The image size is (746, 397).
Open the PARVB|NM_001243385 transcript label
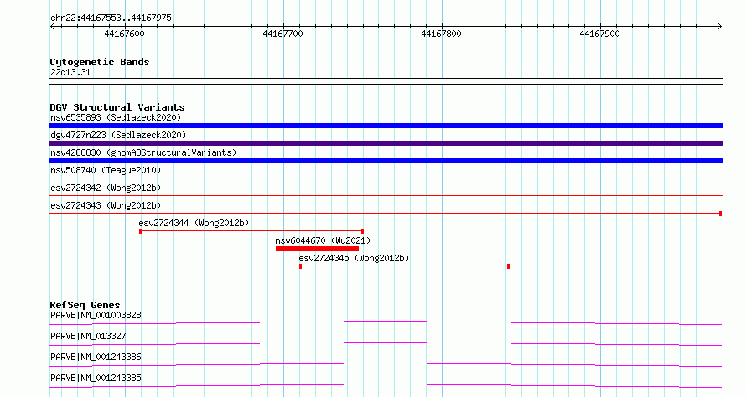tap(96, 378)
